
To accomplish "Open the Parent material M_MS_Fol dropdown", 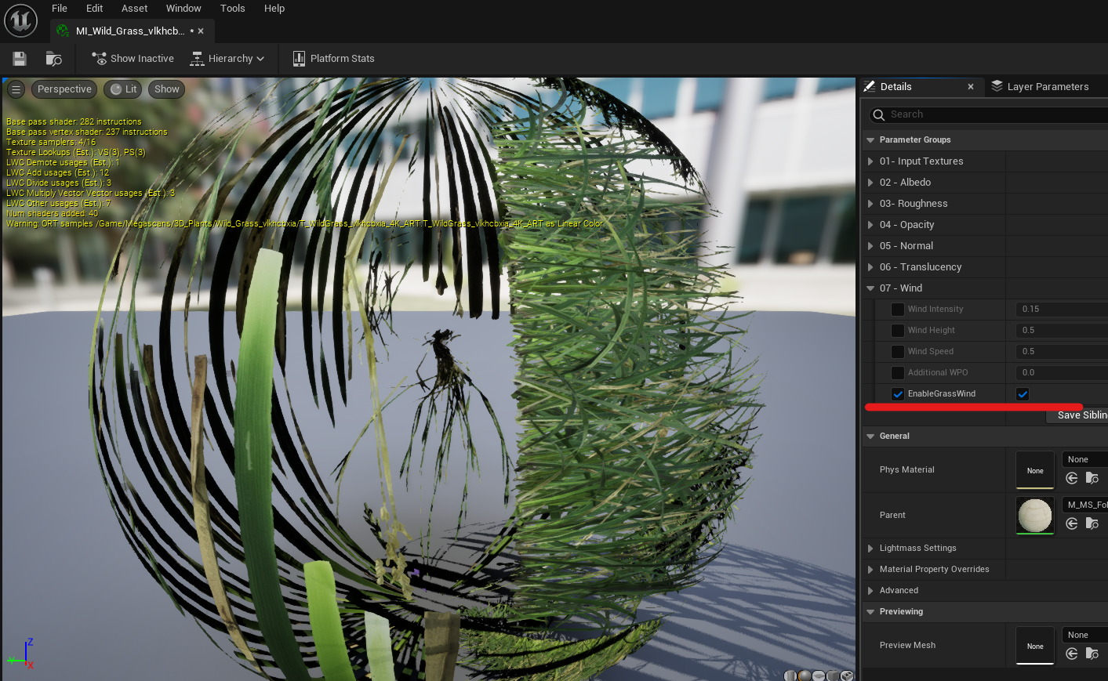I will click(x=1084, y=505).
